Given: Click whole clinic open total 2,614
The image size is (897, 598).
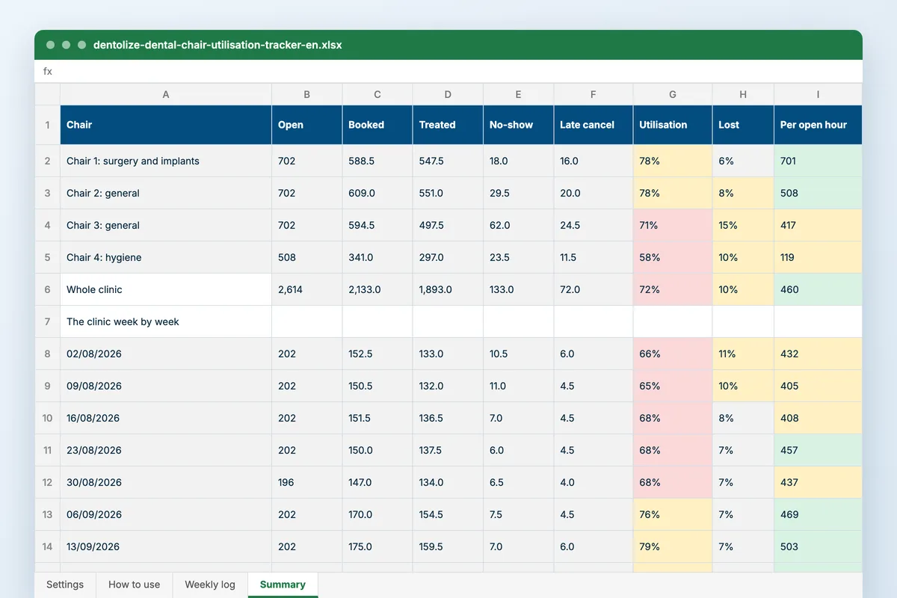Looking at the screenshot, I should 307,289.
